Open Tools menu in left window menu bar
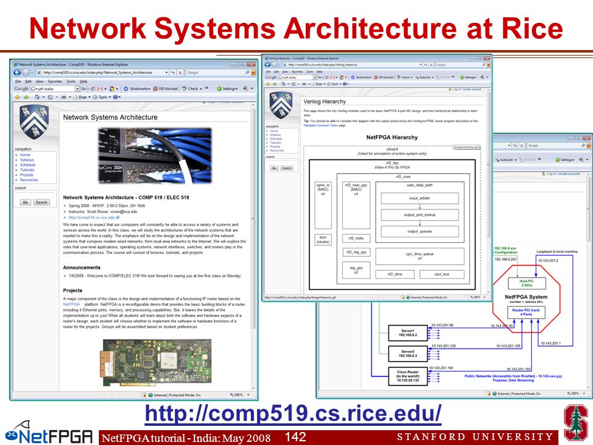 click(70, 82)
